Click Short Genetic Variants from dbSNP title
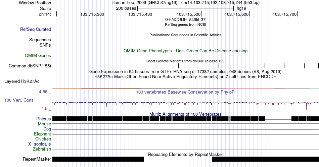Image resolution: width=319 pixels, height=167 pixels. tap(185, 61)
